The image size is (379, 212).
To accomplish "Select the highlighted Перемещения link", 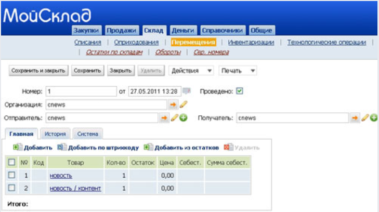I will coord(193,42).
